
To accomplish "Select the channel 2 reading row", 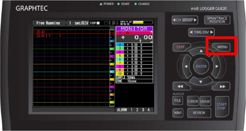I will [134, 45].
